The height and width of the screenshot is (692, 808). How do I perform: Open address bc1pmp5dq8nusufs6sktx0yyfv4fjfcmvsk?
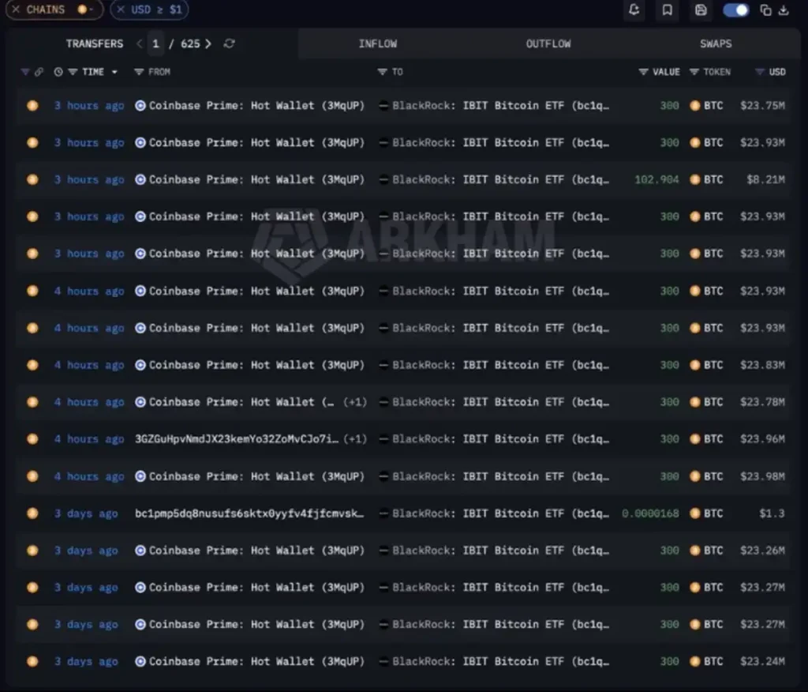(x=249, y=513)
